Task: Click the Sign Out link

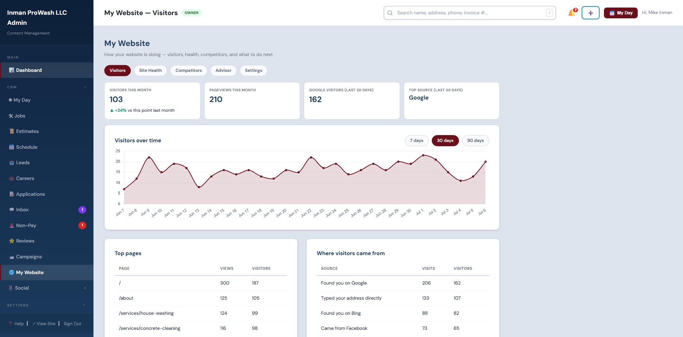Action: (73, 324)
